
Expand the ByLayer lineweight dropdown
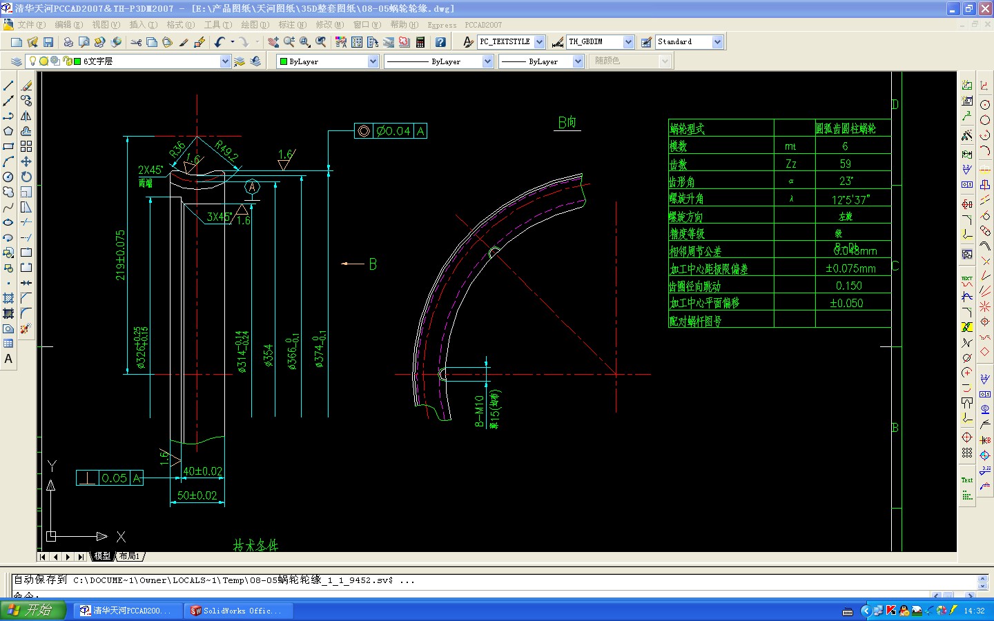click(x=578, y=61)
